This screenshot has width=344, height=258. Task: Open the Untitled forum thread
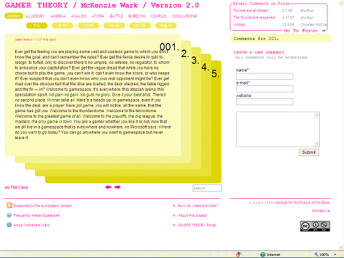239,25
